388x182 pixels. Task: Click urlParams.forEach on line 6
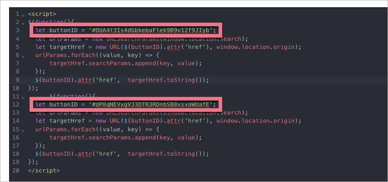pyautogui.click(x=65, y=55)
